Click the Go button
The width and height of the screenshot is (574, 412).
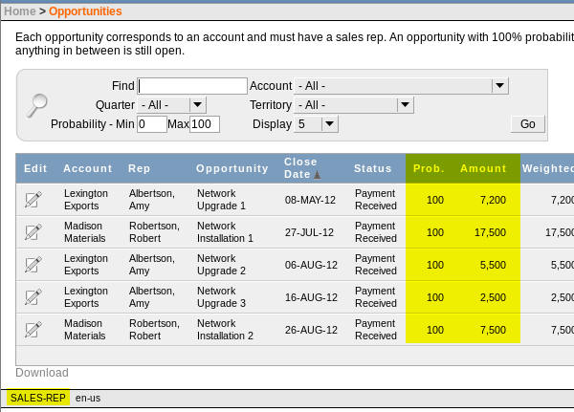tap(527, 124)
